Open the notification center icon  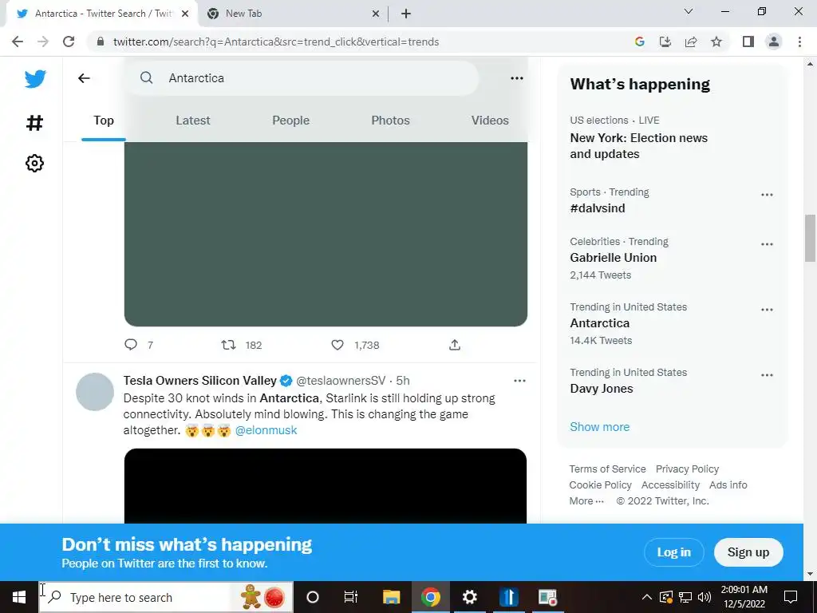[x=791, y=597]
